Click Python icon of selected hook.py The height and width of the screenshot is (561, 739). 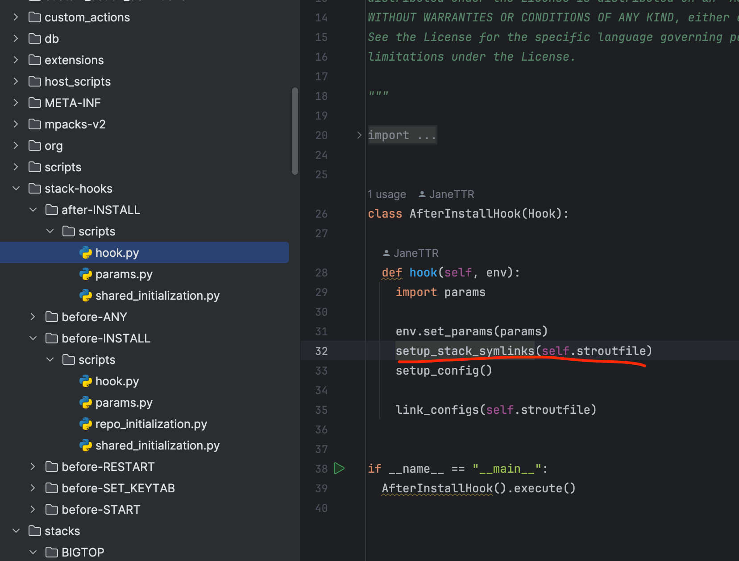[x=85, y=253]
